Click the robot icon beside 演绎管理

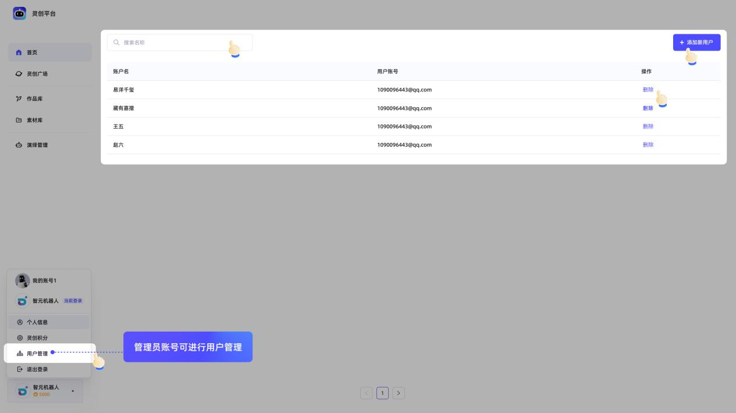[19, 145]
